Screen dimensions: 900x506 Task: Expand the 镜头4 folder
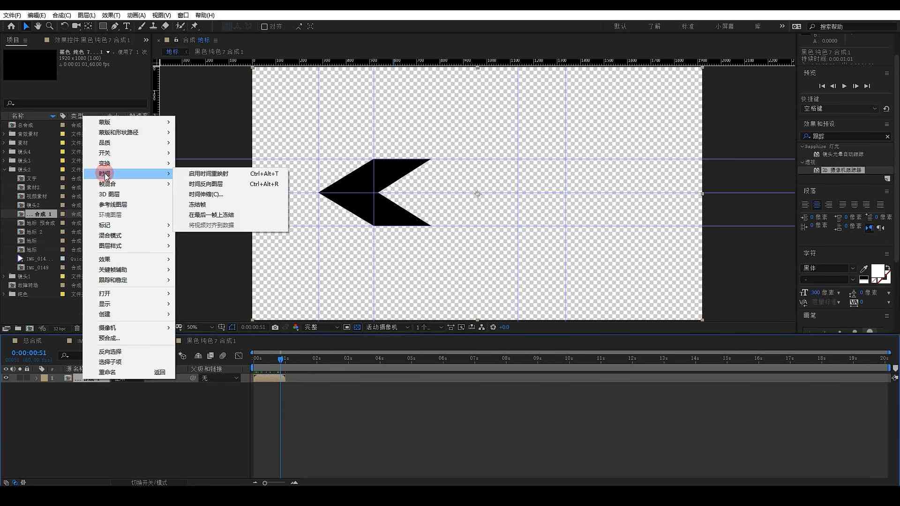tap(4, 152)
